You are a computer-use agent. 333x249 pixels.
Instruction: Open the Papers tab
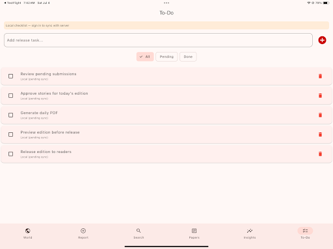point(194,233)
